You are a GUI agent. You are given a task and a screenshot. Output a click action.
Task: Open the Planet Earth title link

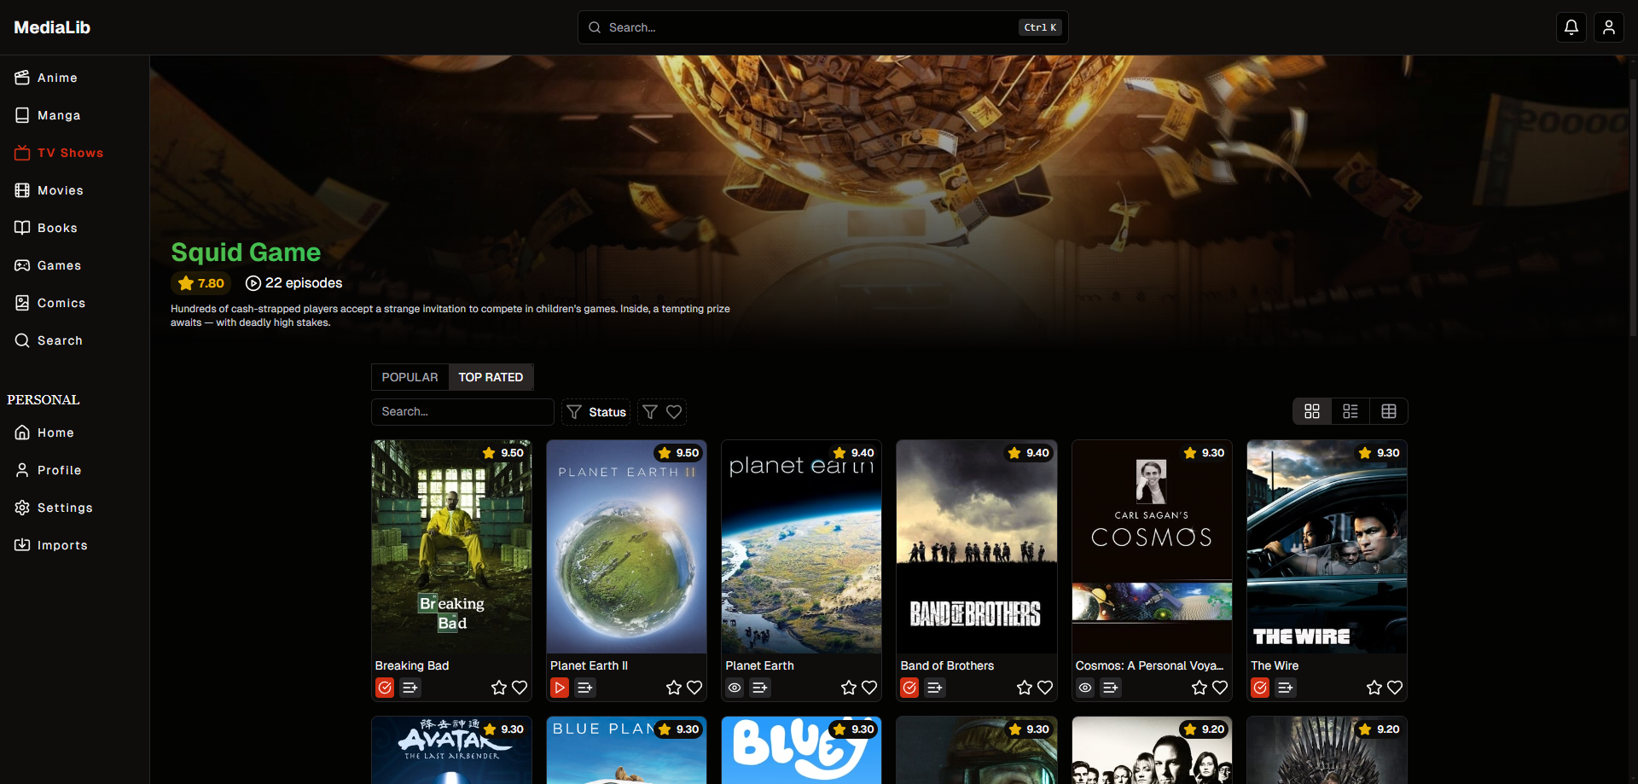point(759,665)
